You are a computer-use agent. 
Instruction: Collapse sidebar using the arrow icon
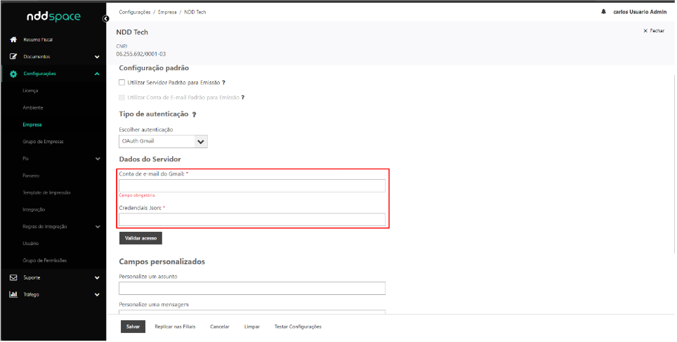pos(105,18)
